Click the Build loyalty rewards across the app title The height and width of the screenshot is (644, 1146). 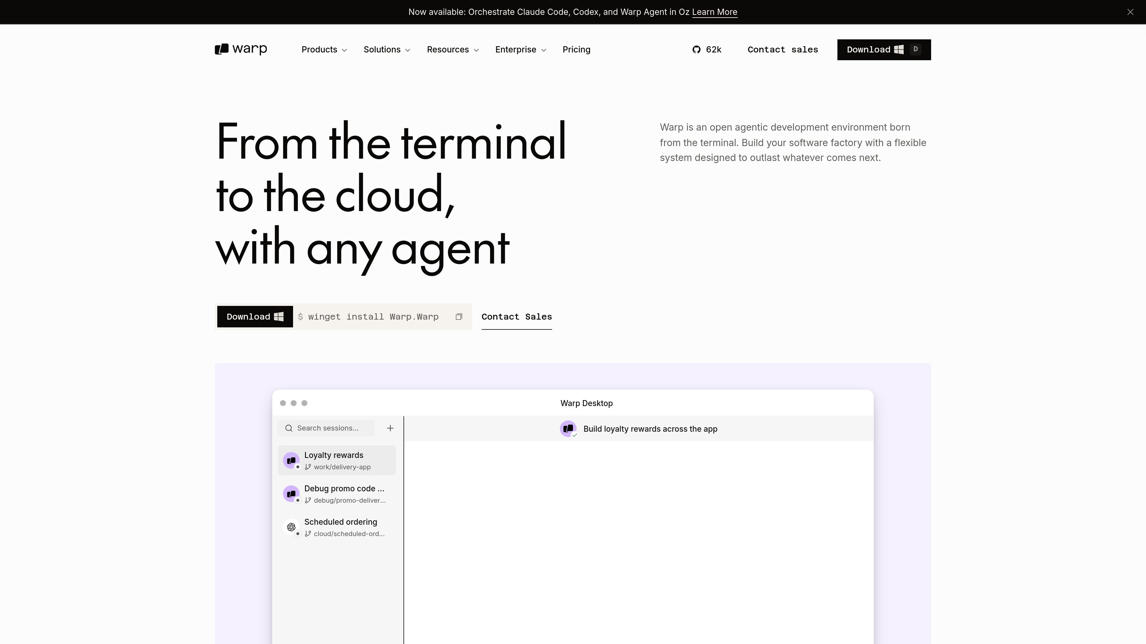coord(650,429)
